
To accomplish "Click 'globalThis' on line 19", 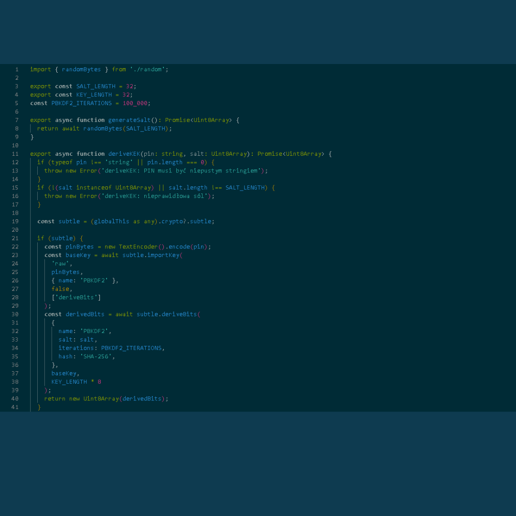I will (111, 222).
